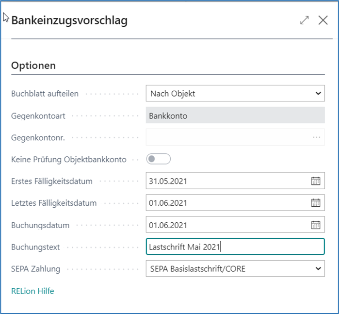Click the SEPA Zahlung field label
339x314 pixels.
coord(36,268)
